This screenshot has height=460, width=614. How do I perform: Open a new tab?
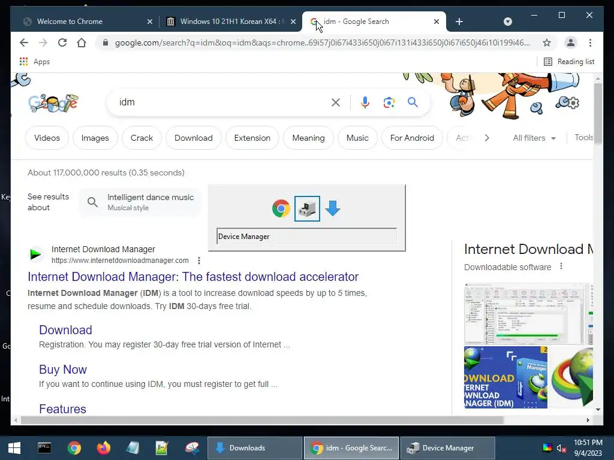(x=459, y=22)
